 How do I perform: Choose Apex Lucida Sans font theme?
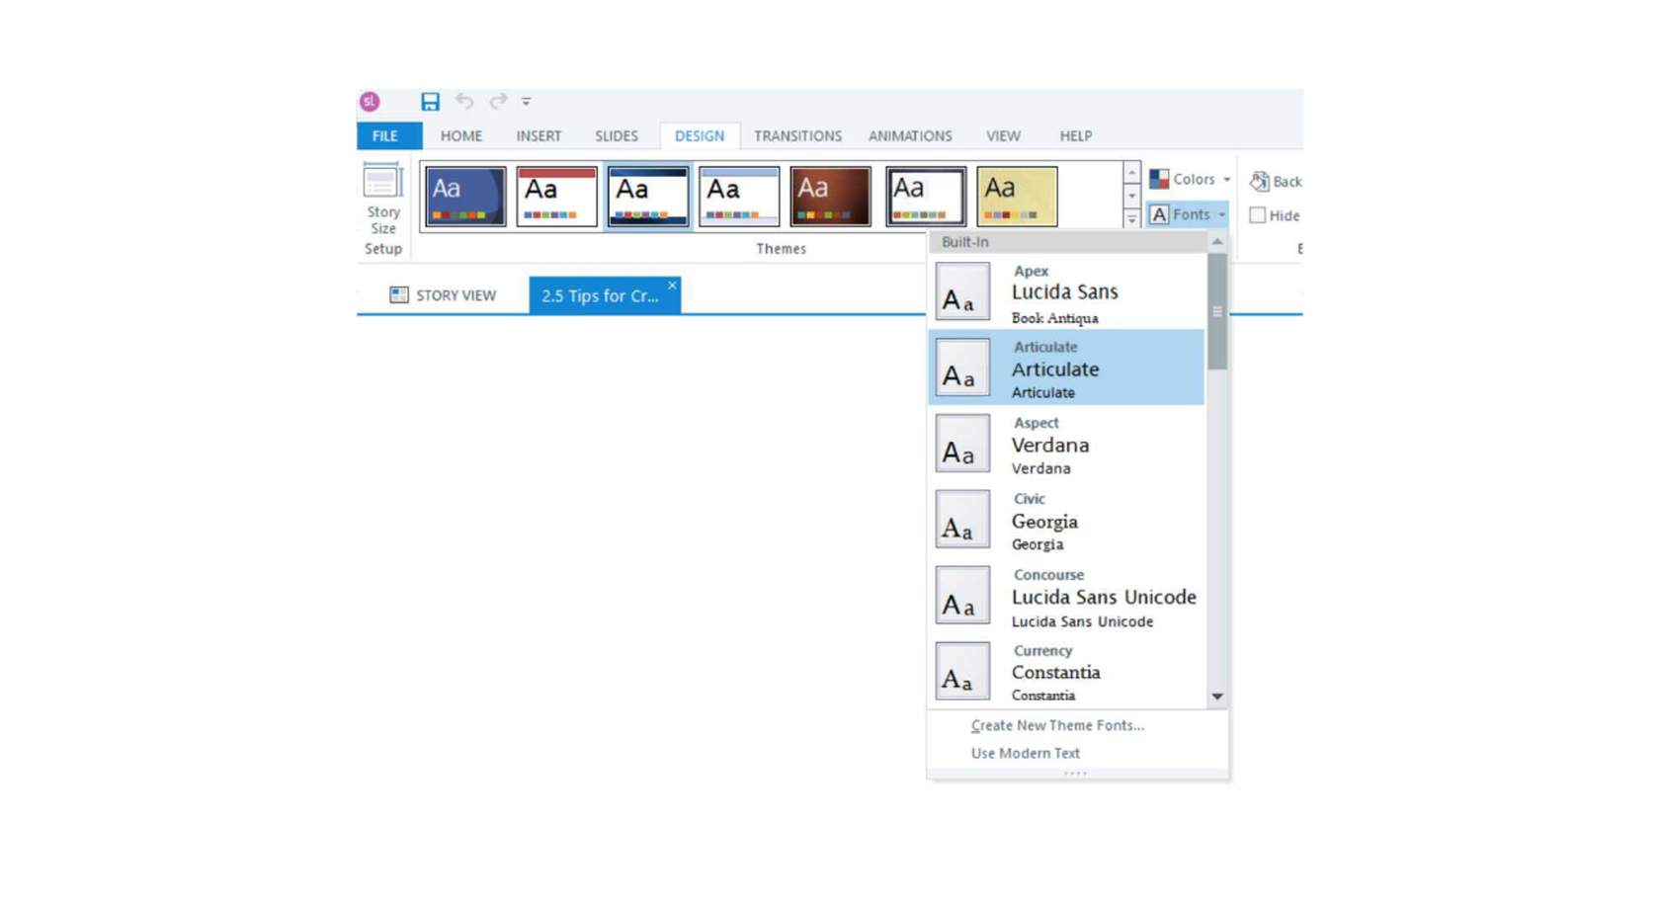click(x=1066, y=292)
